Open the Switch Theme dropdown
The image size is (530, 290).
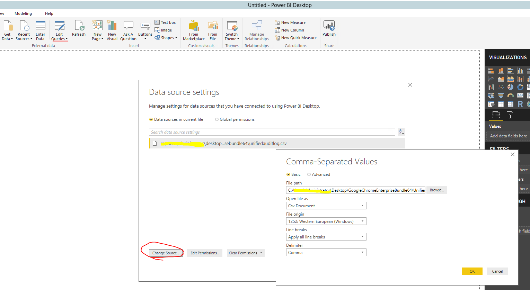pyautogui.click(x=232, y=30)
